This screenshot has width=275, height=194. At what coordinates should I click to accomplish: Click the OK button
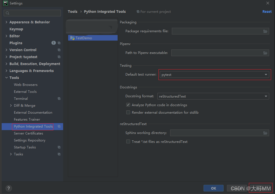tap(214, 188)
